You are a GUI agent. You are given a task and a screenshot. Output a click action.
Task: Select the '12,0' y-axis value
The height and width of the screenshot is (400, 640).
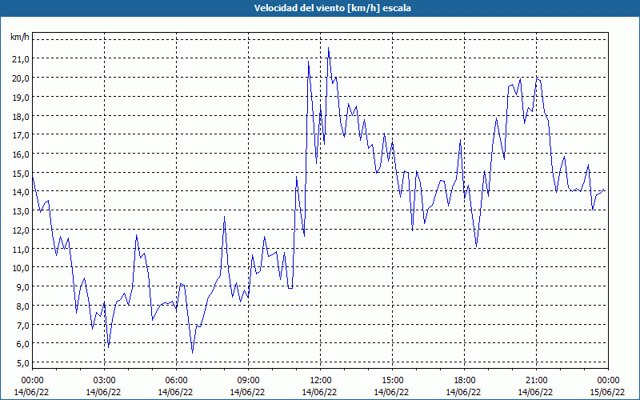click(21, 230)
